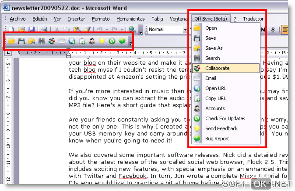
Task: Choose Copy URL in OffiSync menu
Action: (x=226, y=98)
